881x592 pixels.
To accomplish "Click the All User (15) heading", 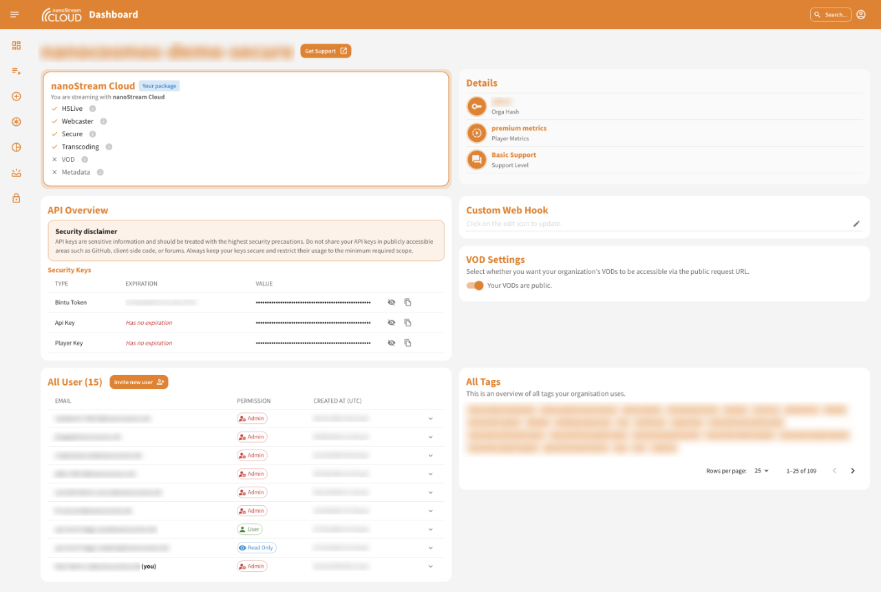I will click(x=74, y=382).
